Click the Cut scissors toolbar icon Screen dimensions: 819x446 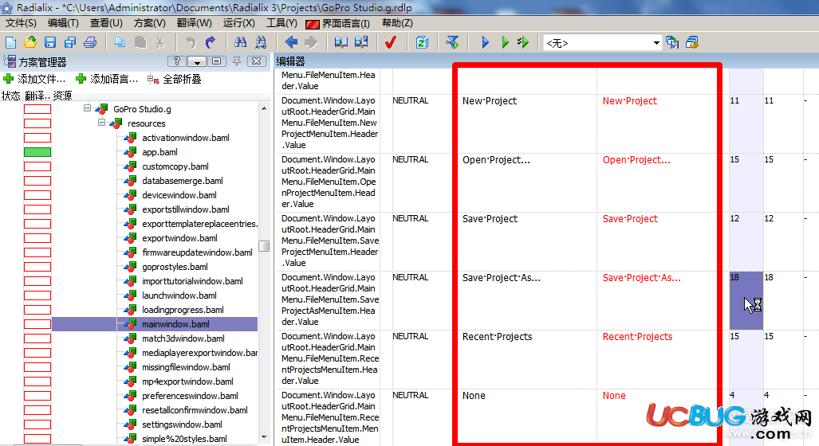coord(160,43)
